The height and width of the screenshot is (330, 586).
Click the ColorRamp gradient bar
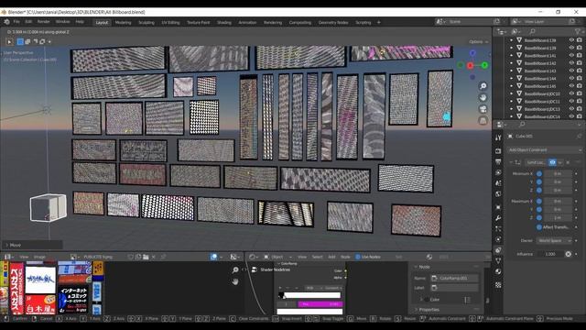309,295
